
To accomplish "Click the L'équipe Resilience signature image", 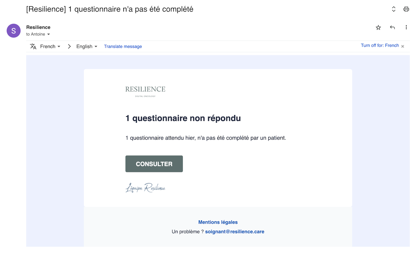I will 145,188.
